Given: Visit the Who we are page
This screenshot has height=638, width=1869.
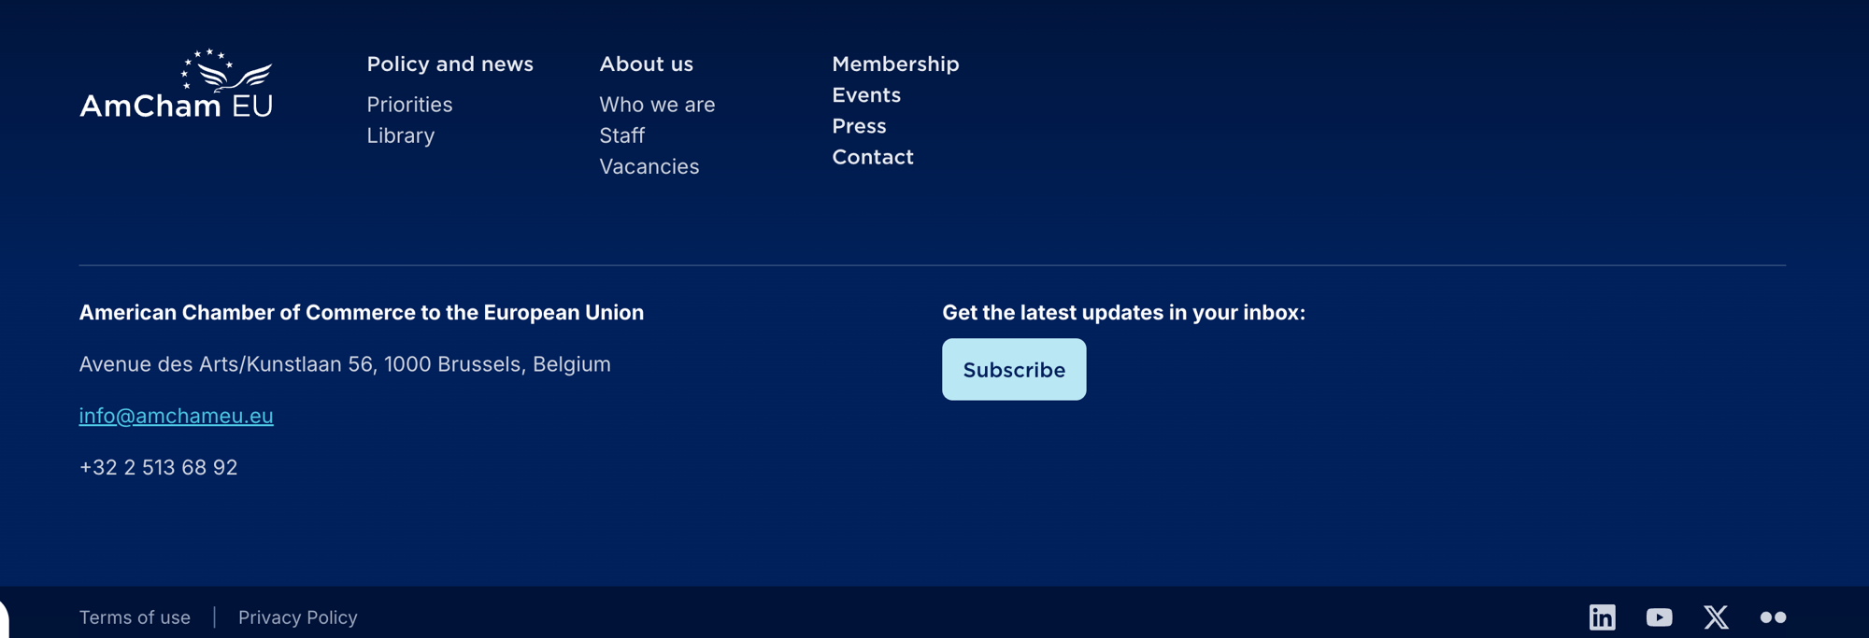Looking at the screenshot, I should click(657, 105).
